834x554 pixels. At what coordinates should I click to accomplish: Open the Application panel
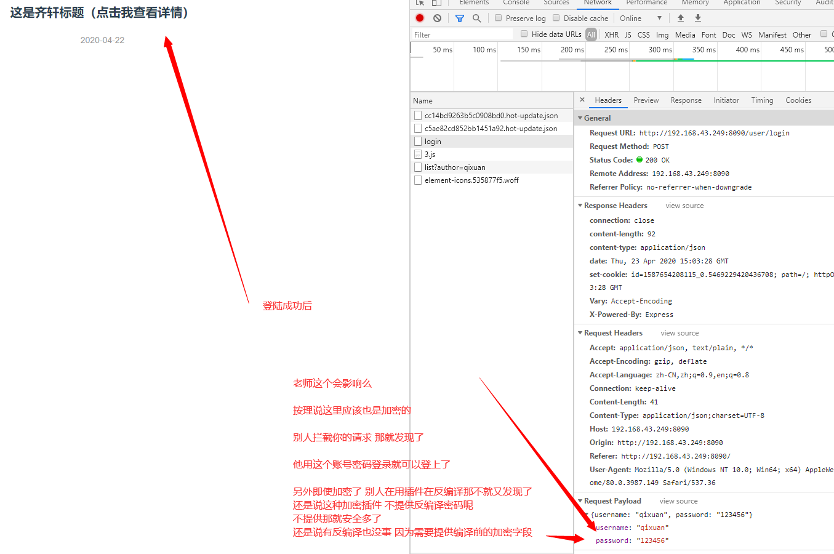click(x=742, y=2)
